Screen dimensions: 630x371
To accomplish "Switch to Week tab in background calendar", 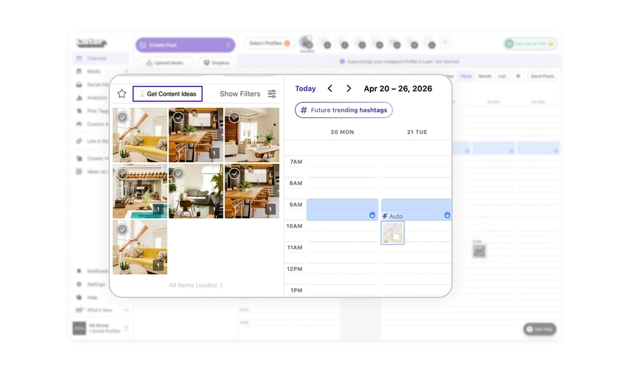I will pos(466,76).
